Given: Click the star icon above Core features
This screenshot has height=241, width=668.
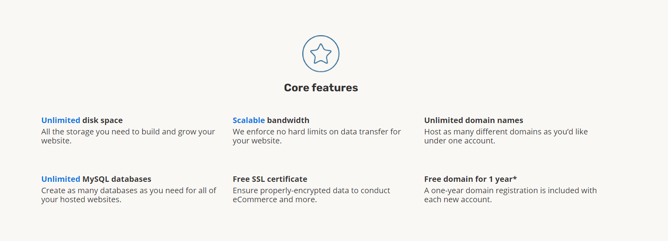Looking at the screenshot, I should (321, 54).
